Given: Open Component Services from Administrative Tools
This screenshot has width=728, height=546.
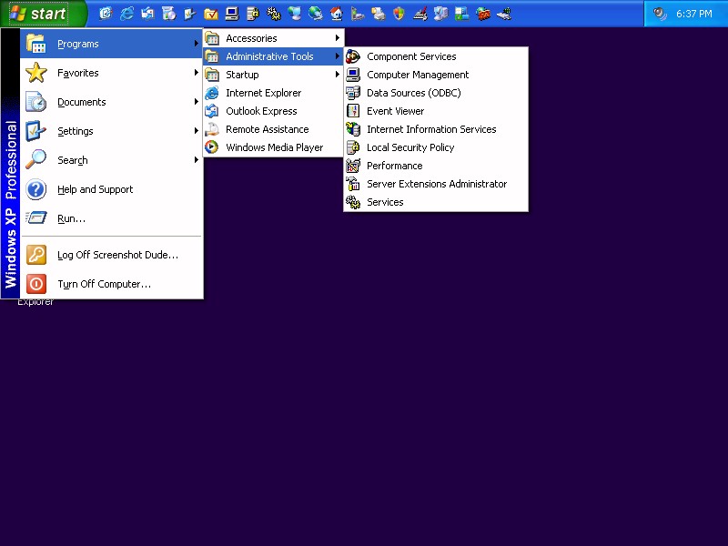Looking at the screenshot, I should 411,56.
